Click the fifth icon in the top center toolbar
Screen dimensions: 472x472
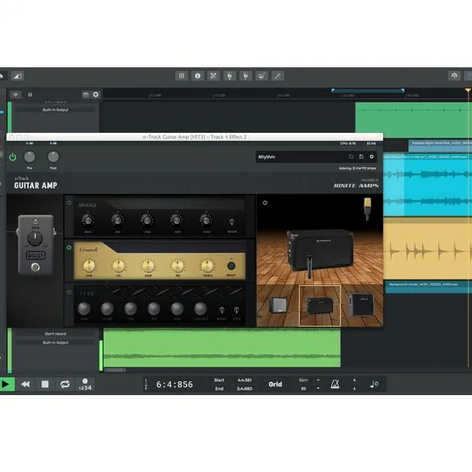coord(245,76)
